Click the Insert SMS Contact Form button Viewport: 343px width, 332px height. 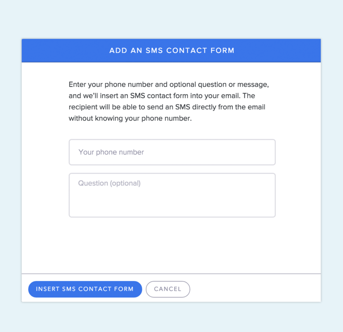pyautogui.click(x=85, y=289)
